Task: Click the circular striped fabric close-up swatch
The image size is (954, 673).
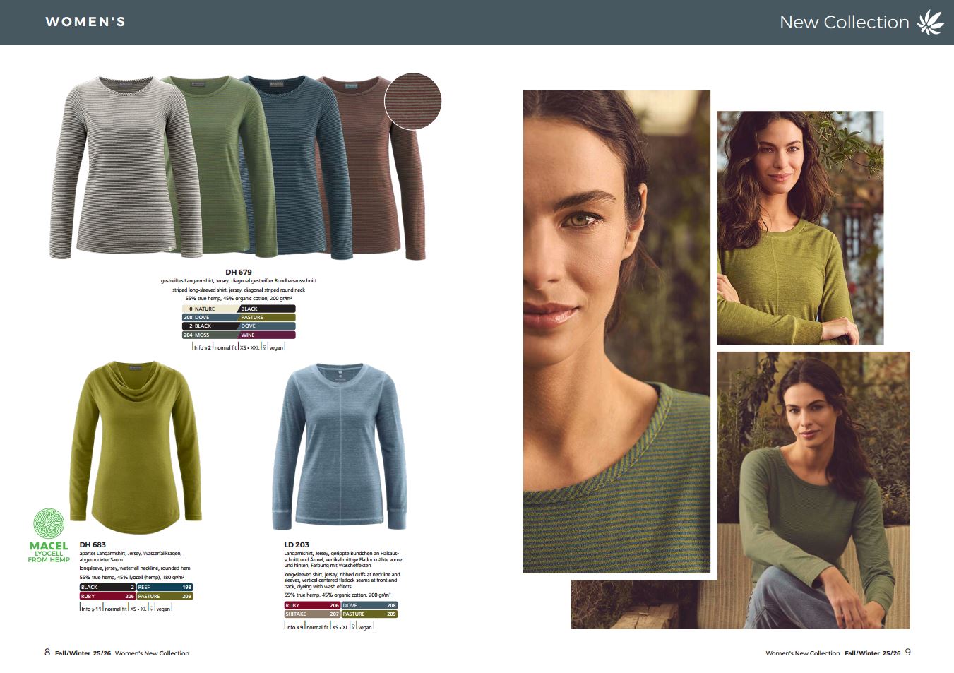Action: tap(412, 101)
